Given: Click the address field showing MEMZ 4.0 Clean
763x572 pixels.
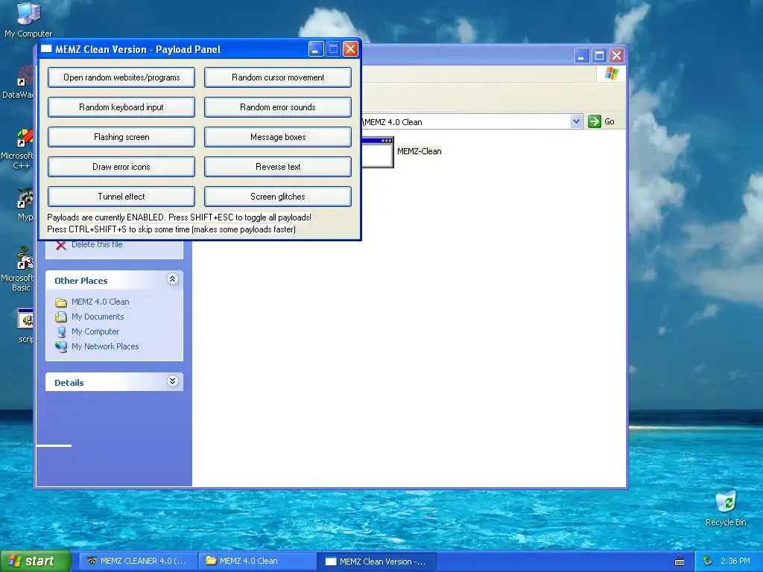Looking at the screenshot, I should point(466,121).
